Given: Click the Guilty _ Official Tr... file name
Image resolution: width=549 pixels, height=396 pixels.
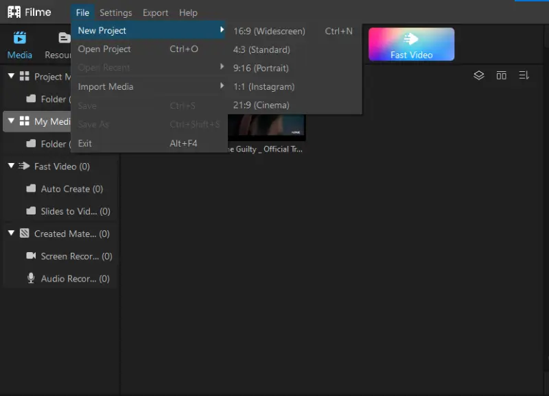Looking at the screenshot, I should [266, 149].
